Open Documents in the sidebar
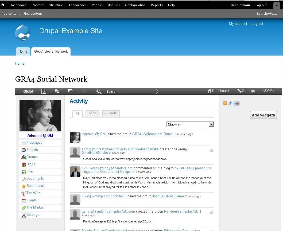 pyautogui.click(x=40, y=179)
